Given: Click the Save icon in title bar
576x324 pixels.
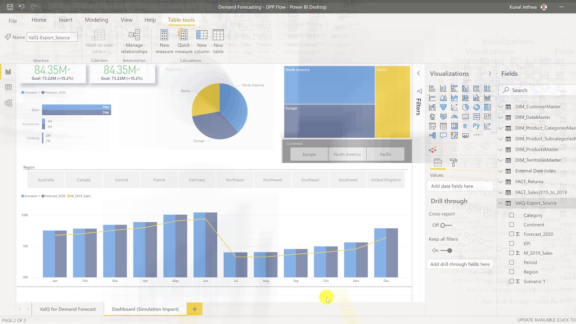Looking at the screenshot, I should [10, 7].
